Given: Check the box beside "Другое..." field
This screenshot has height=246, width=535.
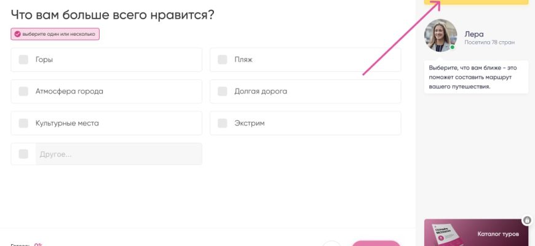Looking at the screenshot, I should (23, 154).
